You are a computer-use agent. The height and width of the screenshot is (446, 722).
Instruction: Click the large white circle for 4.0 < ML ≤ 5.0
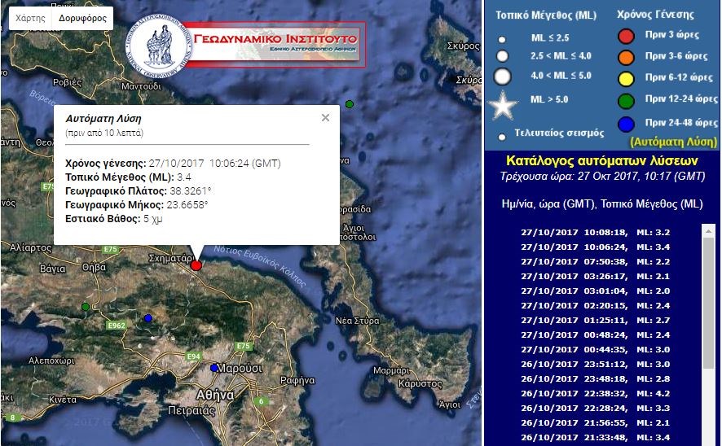(x=503, y=77)
